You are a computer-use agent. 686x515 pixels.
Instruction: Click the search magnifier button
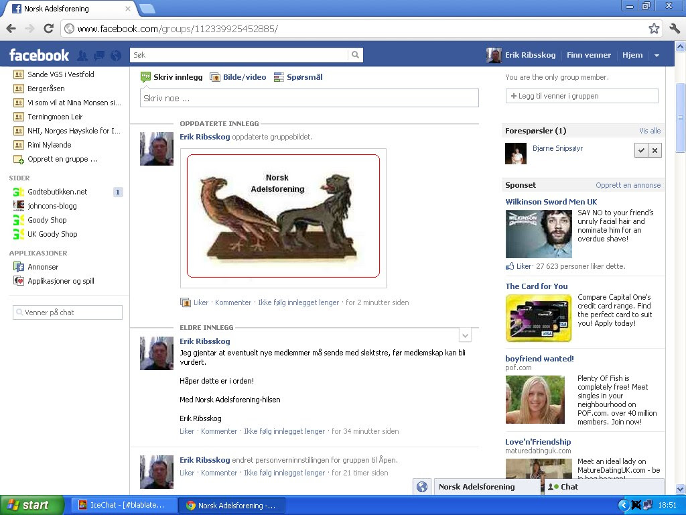coord(355,55)
